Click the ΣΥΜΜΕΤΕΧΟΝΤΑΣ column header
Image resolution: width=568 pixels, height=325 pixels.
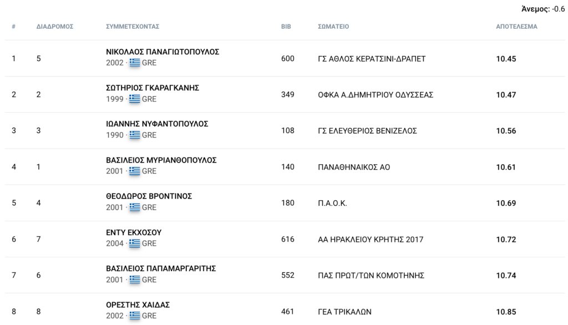pyautogui.click(x=133, y=27)
